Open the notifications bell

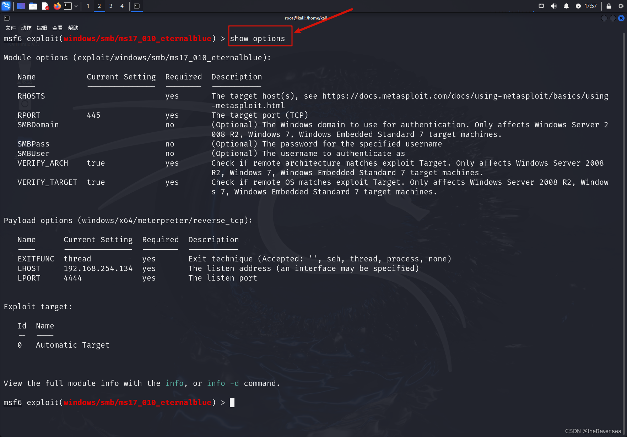coord(566,6)
